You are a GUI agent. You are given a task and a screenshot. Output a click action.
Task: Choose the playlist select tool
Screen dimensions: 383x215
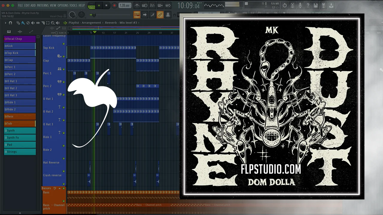point(48,23)
